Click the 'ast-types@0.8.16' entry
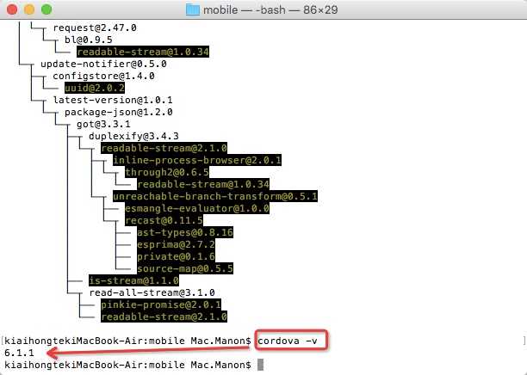The height and width of the screenshot is (375, 527). 185,233
